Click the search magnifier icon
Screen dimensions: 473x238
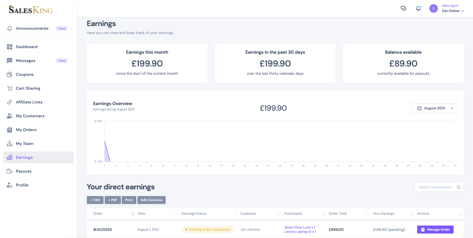click(459, 187)
